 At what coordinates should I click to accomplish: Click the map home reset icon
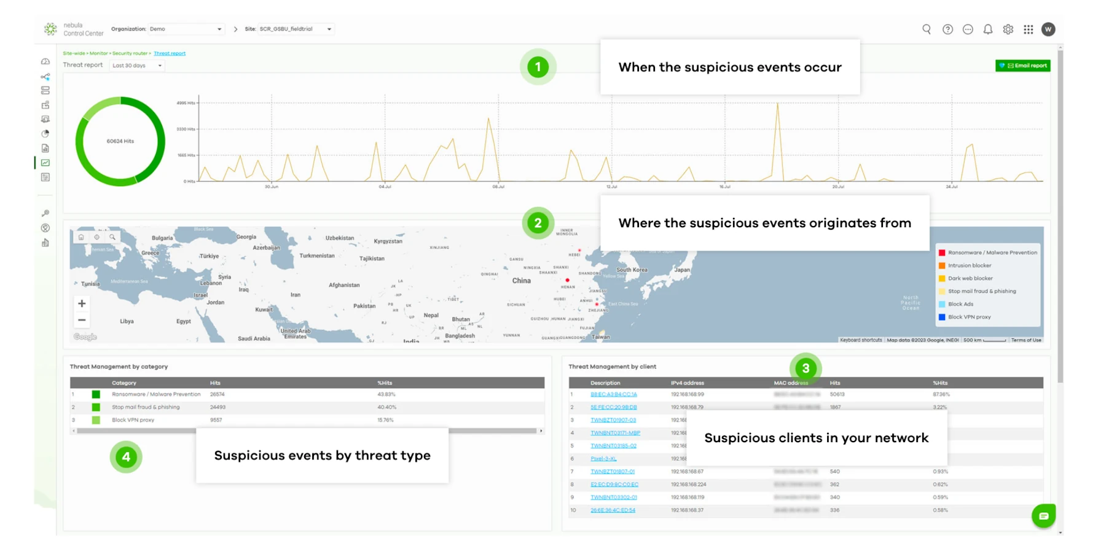[81, 237]
